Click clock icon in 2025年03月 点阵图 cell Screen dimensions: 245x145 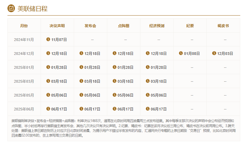coord(114,81)
